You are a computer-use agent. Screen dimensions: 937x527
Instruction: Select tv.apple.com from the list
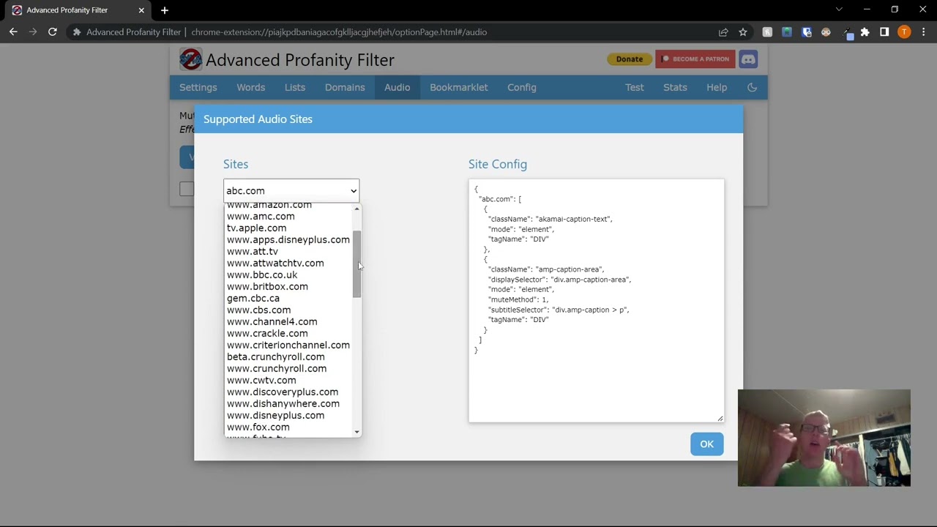pos(288,228)
